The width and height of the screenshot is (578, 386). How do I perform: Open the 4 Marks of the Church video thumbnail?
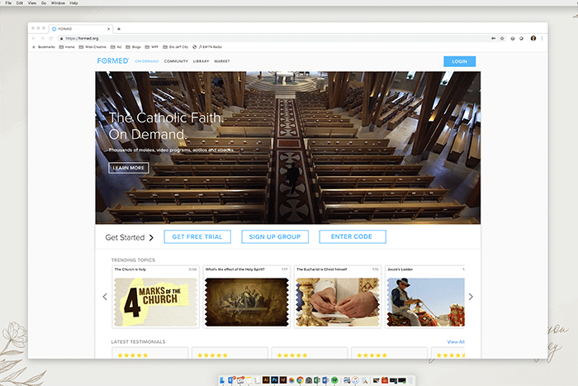tap(156, 301)
